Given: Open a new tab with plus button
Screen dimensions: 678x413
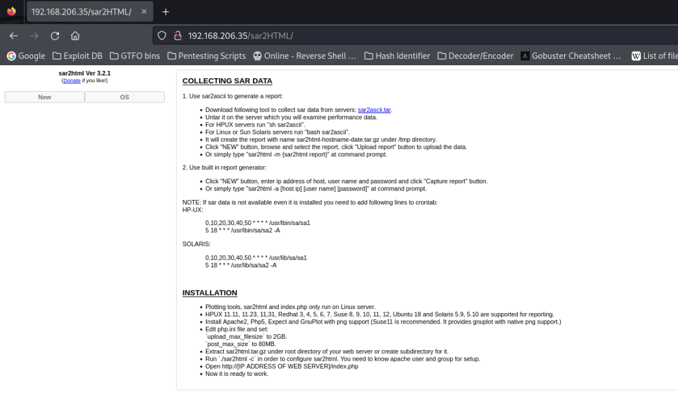Looking at the screenshot, I should [x=166, y=12].
